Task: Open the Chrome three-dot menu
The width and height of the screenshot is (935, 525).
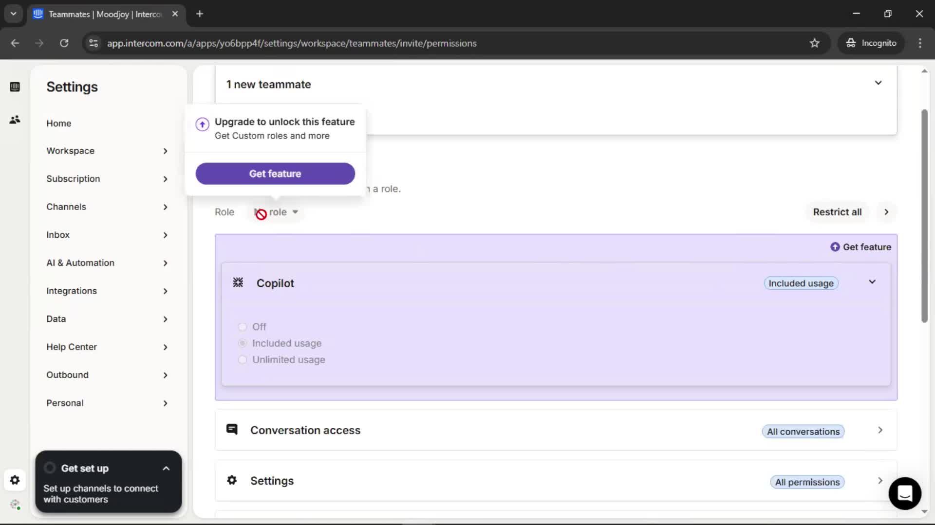Action: coord(920,43)
